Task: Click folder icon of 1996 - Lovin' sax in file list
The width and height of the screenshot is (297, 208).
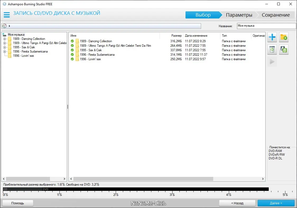Action: [77, 59]
